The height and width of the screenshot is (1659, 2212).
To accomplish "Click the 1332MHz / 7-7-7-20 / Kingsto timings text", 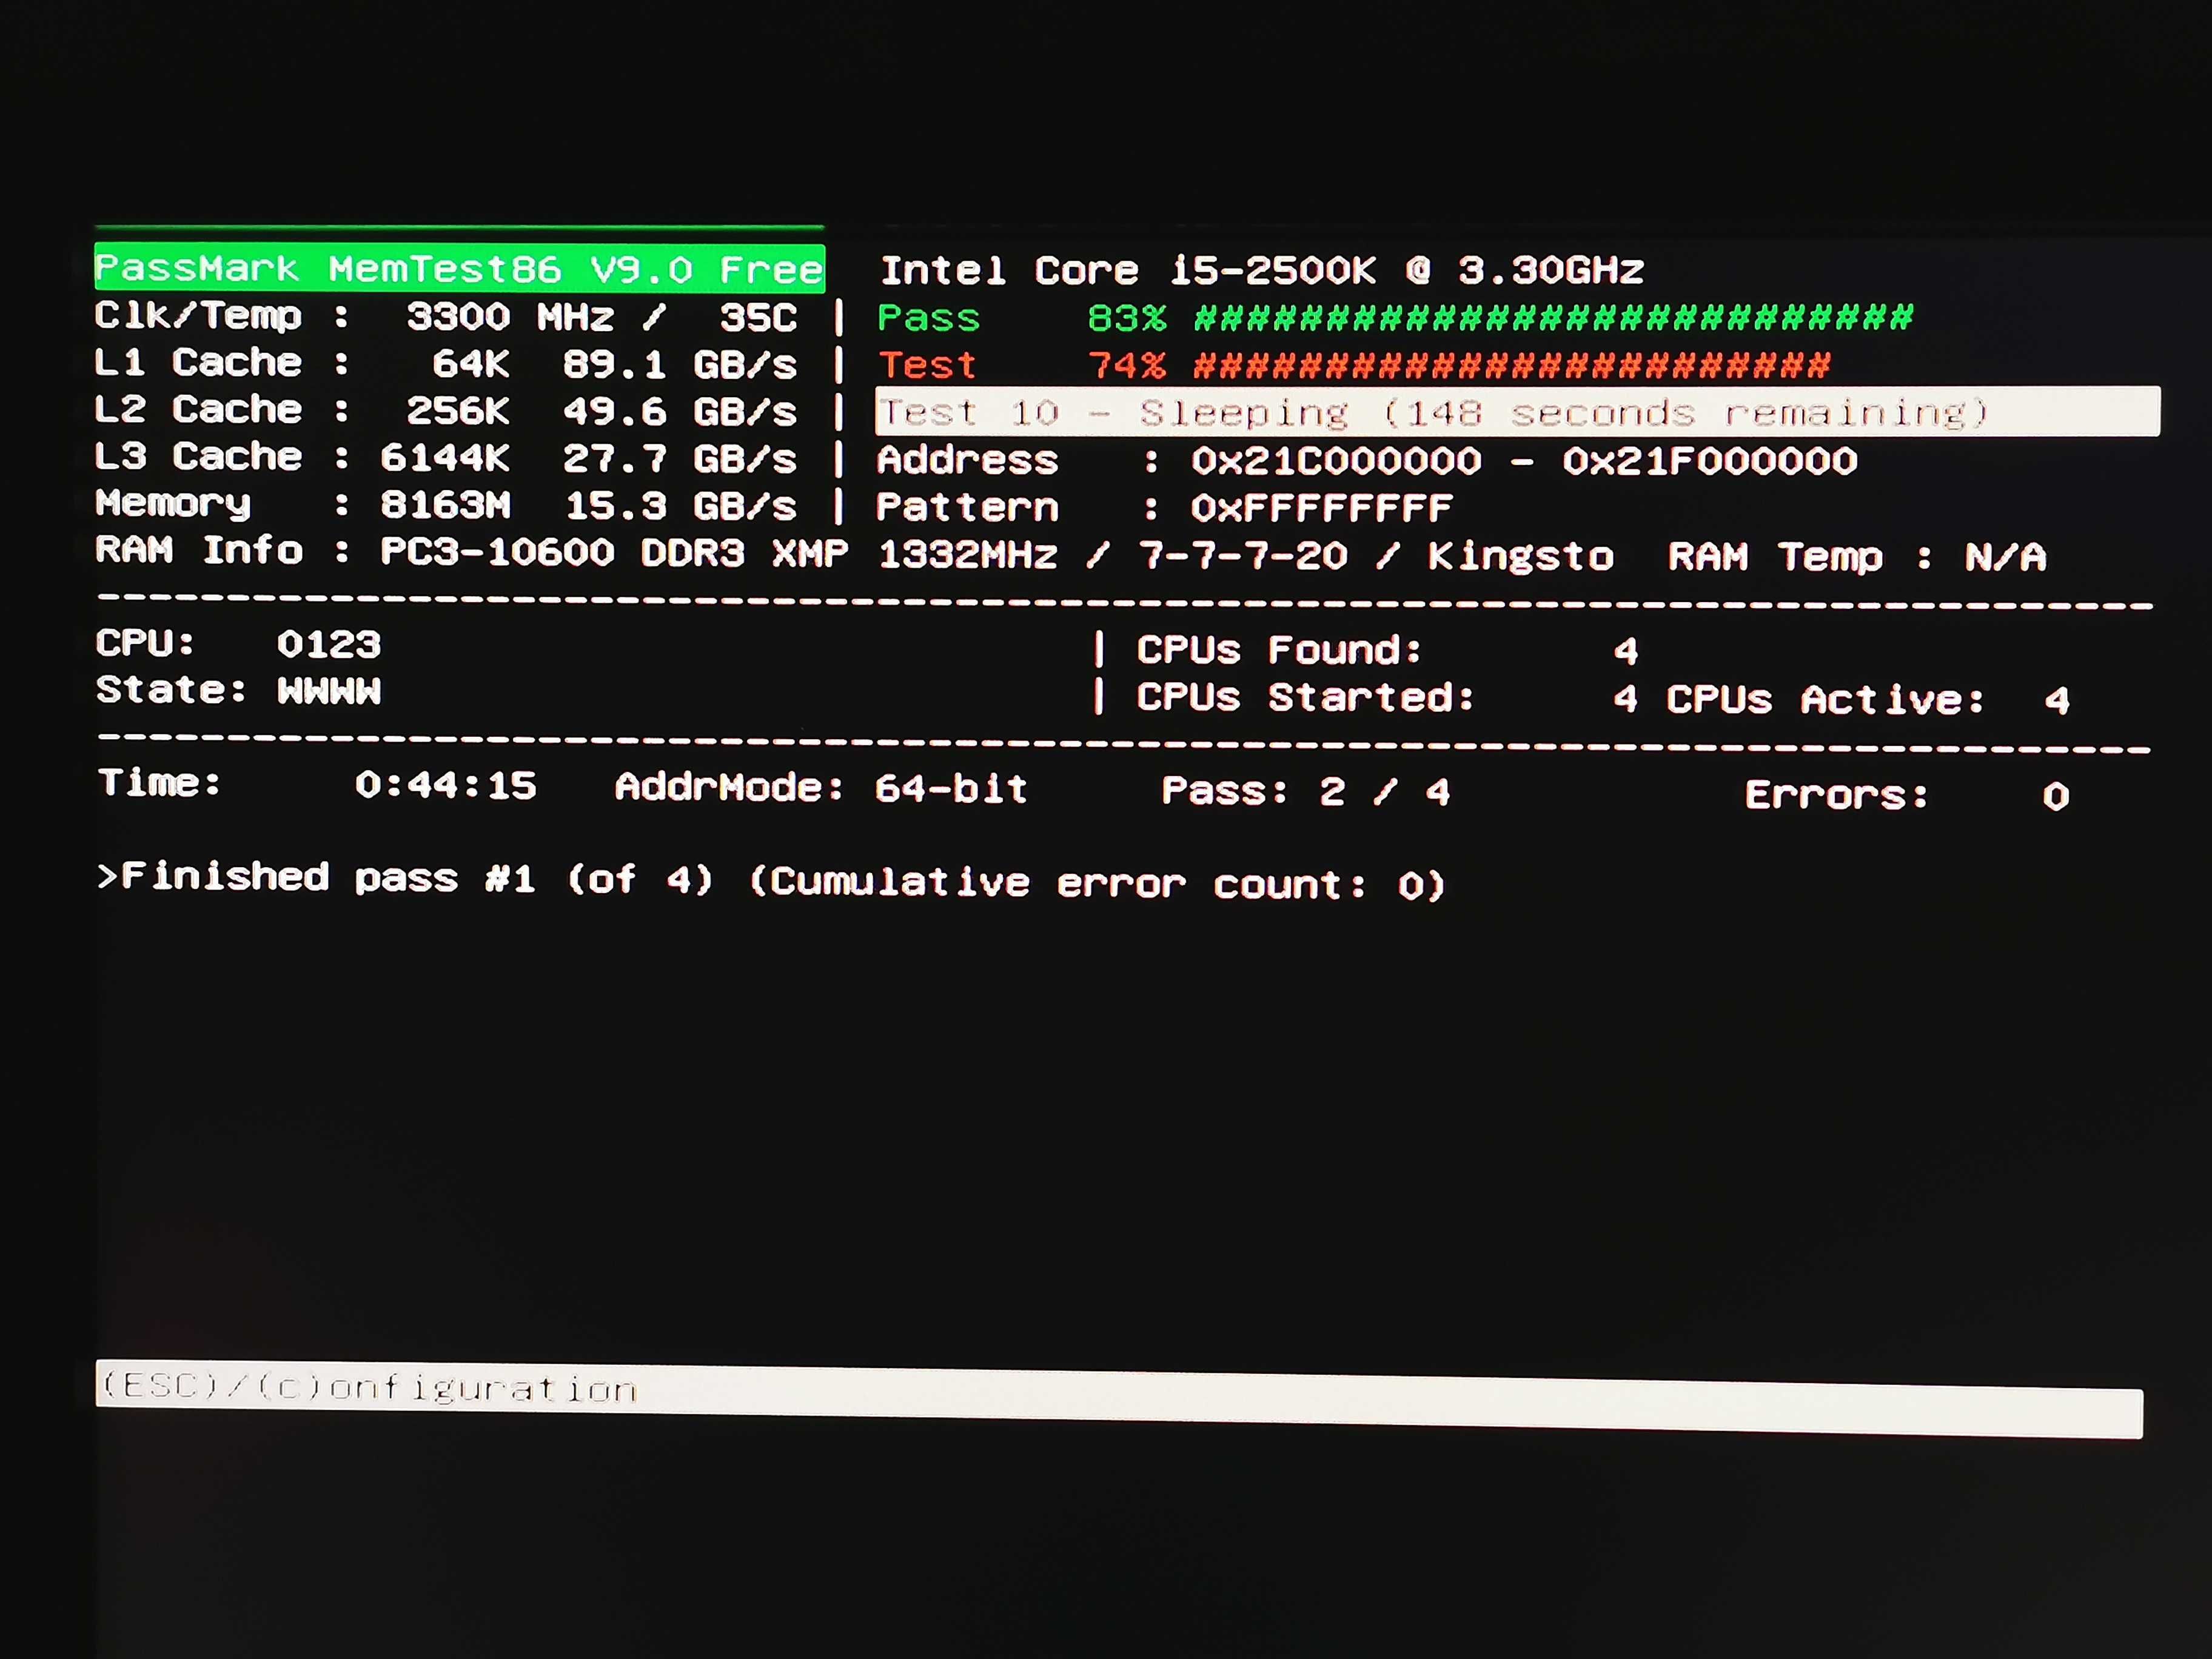I will click(1246, 555).
